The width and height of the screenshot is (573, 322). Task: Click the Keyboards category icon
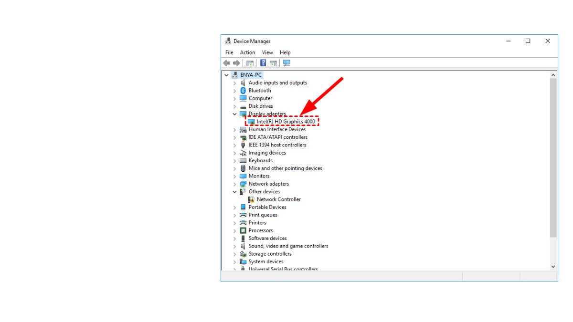(x=243, y=160)
